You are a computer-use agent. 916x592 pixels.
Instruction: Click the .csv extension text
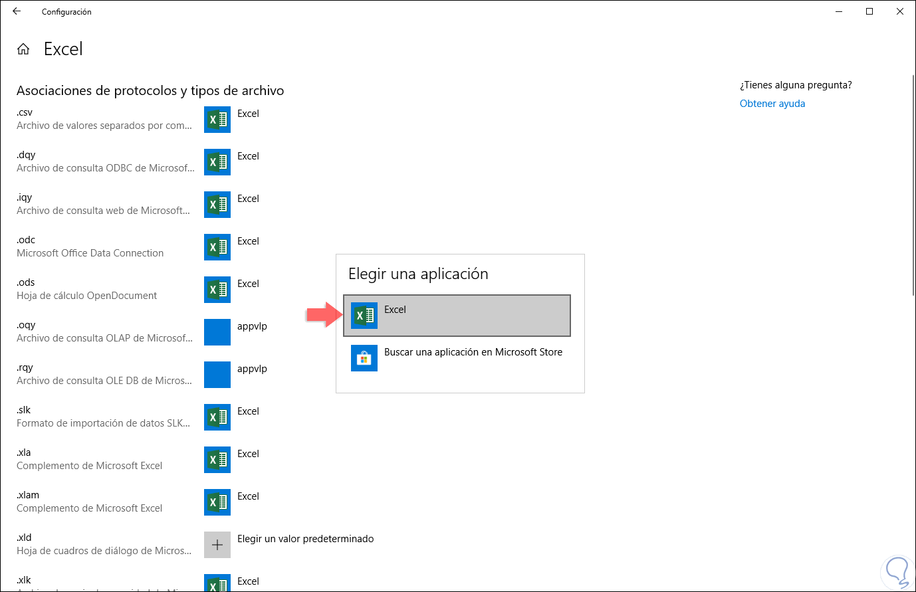click(x=25, y=112)
